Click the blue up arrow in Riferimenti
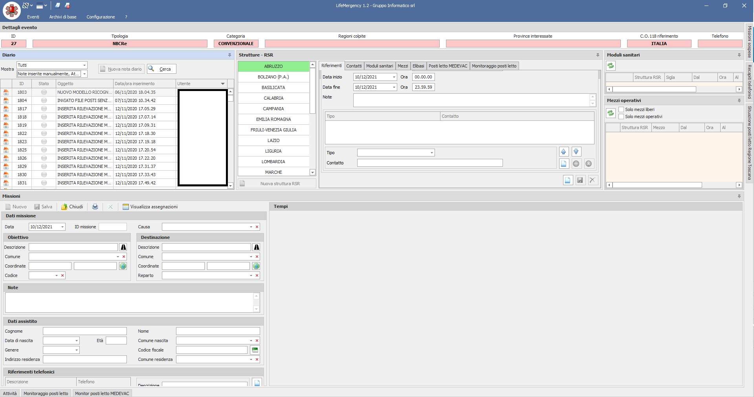This screenshot has height=397, width=754. [x=563, y=152]
